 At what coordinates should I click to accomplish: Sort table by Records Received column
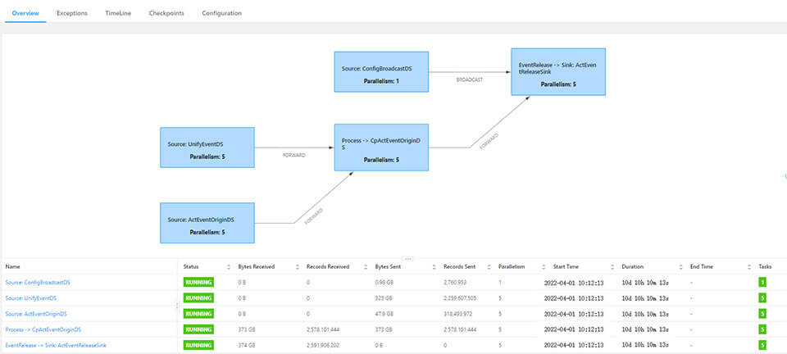pos(364,267)
